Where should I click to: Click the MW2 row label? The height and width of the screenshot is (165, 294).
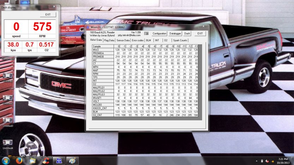coord(103,50)
